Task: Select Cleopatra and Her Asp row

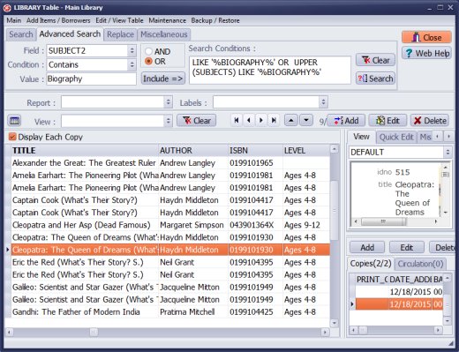Action: pyautogui.click(x=170, y=225)
